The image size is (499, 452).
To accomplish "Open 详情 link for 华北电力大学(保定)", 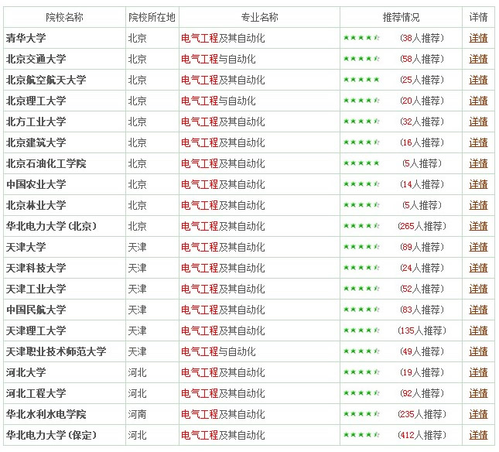I will coord(478,435).
